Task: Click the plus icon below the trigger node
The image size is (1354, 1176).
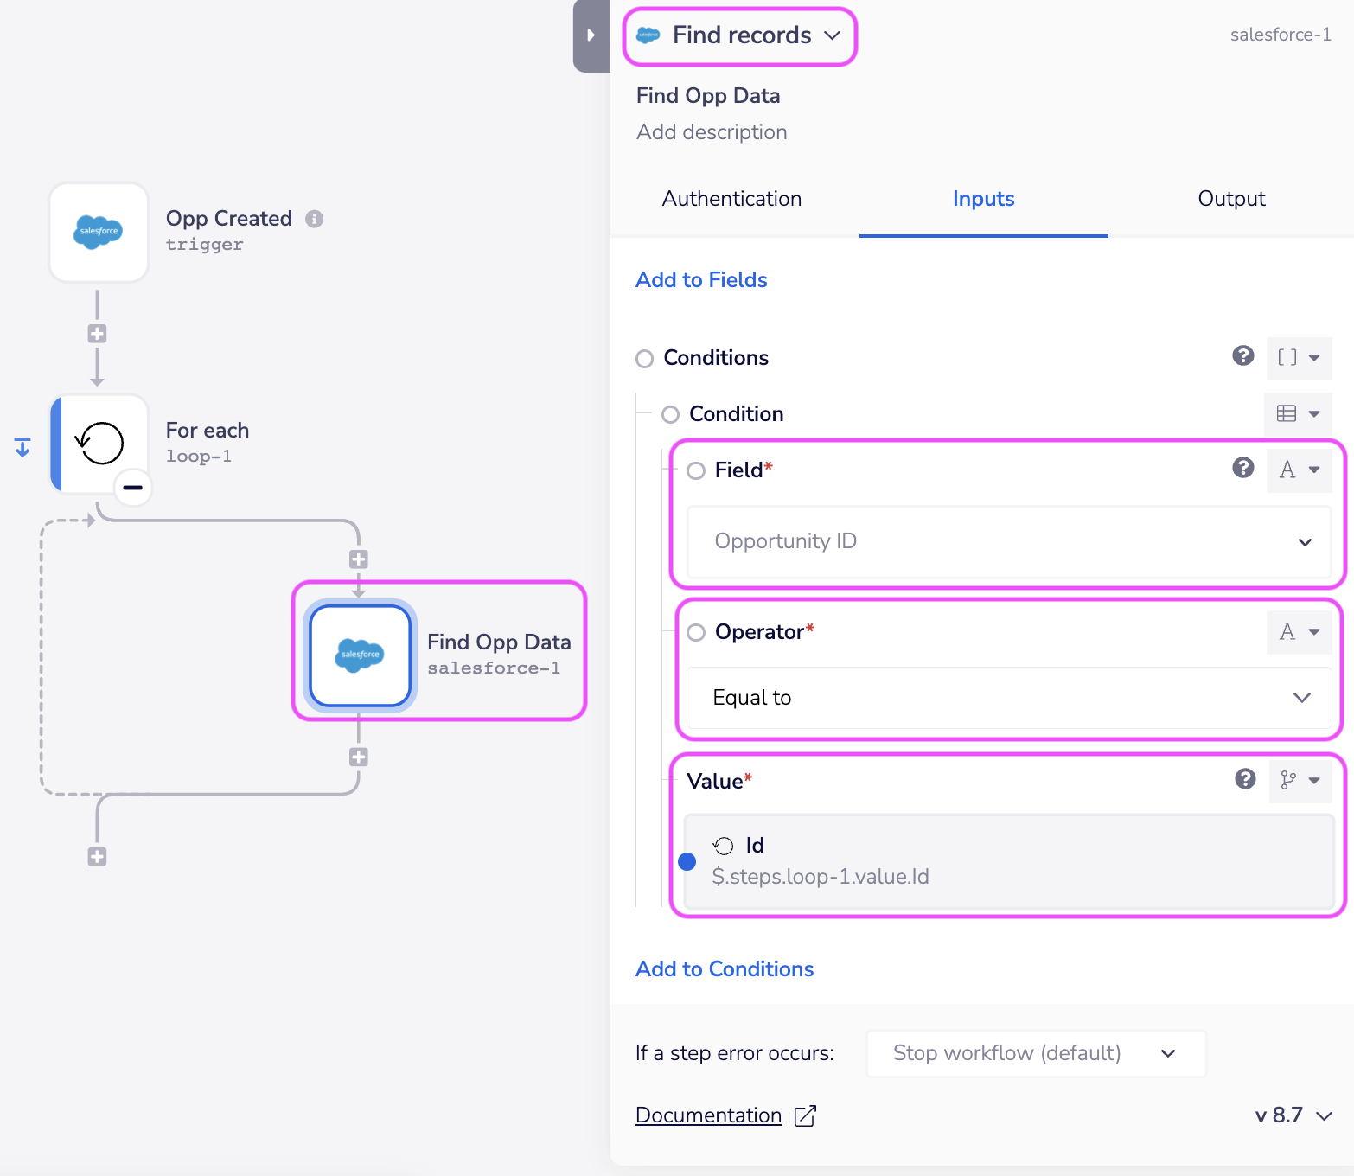Action: click(x=97, y=333)
